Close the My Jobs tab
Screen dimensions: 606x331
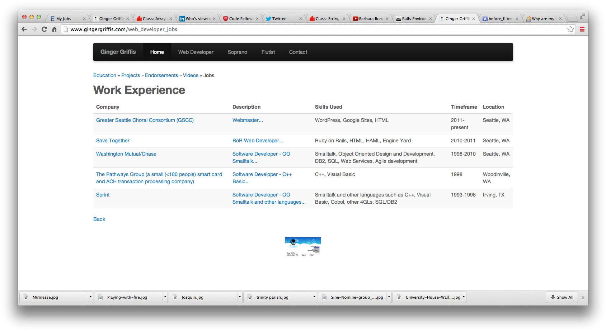[x=84, y=19]
